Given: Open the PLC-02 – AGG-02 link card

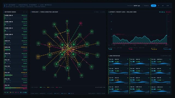Looking at the screenshot, I should point(140,62).
